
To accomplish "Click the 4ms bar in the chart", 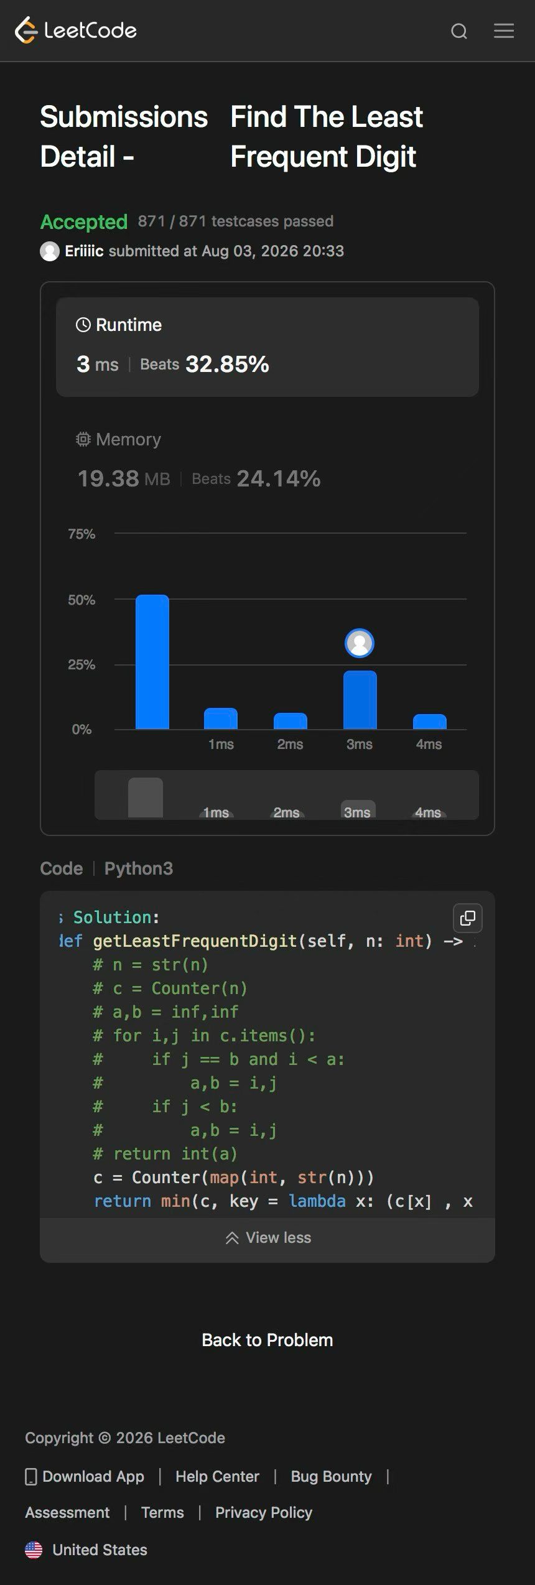I will pyautogui.click(x=430, y=722).
